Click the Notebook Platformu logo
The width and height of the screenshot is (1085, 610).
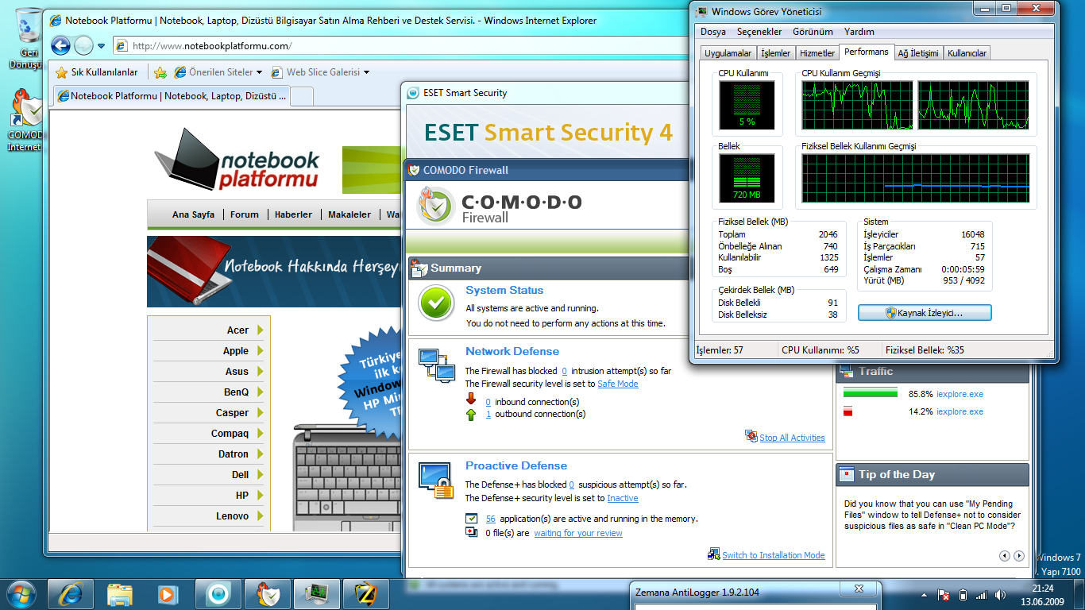click(x=237, y=160)
